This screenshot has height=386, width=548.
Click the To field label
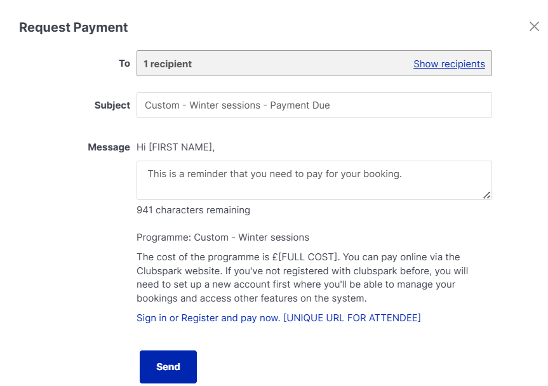point(124,63)
